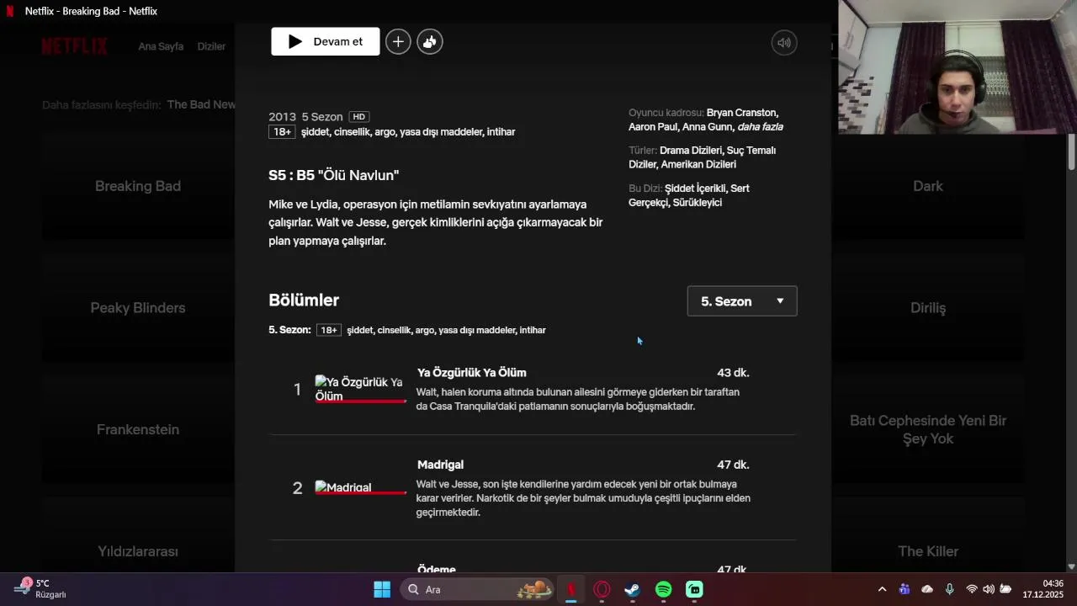
Task: Rate the show with the thumbs up icon
Action: [x=430, y=41]
